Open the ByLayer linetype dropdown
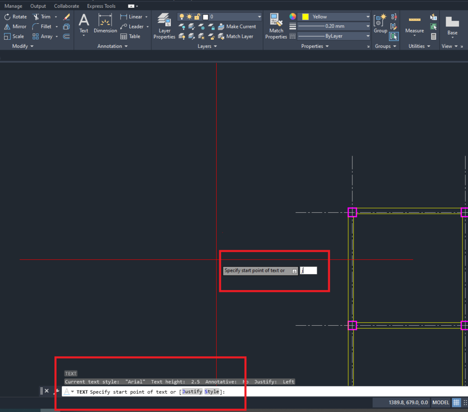This screenshot has width=468, height=412. click(x=334, y=36)
